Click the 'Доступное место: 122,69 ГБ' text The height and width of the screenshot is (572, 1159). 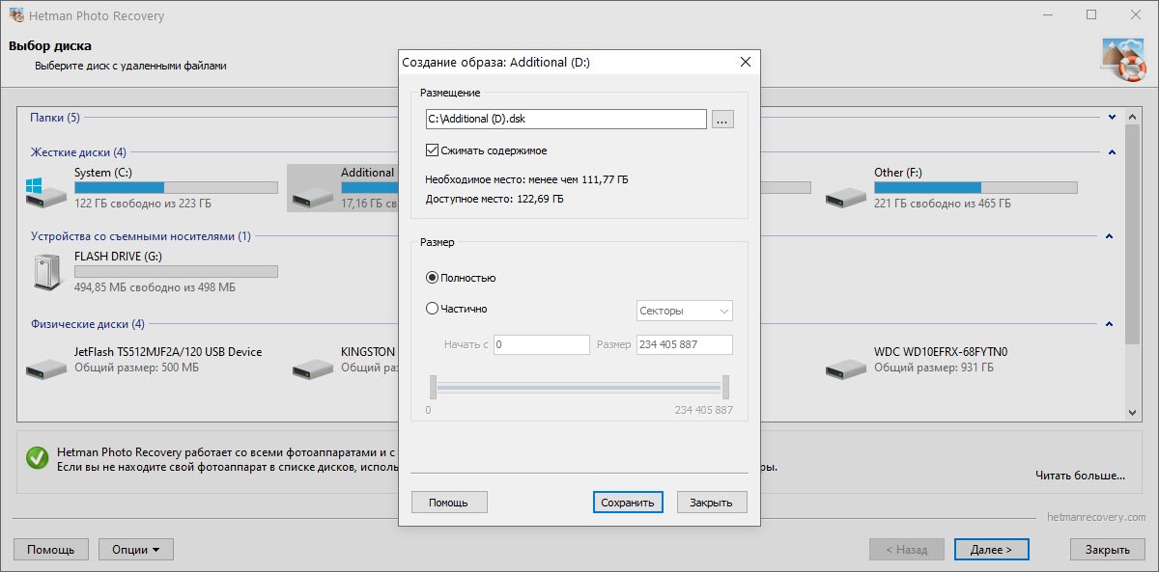(x=495, y=199)
